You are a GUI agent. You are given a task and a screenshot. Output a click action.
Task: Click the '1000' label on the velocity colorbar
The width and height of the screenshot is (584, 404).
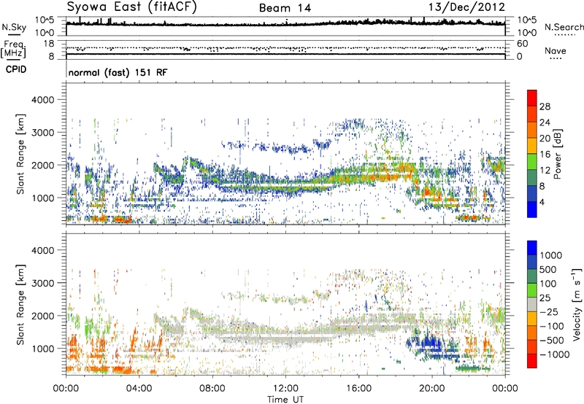[551, 255]
